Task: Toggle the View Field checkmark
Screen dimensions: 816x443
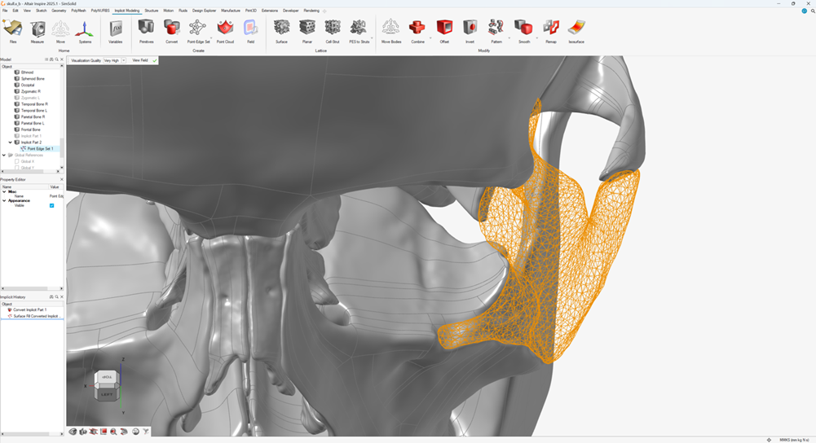Action: coord(154,60)
